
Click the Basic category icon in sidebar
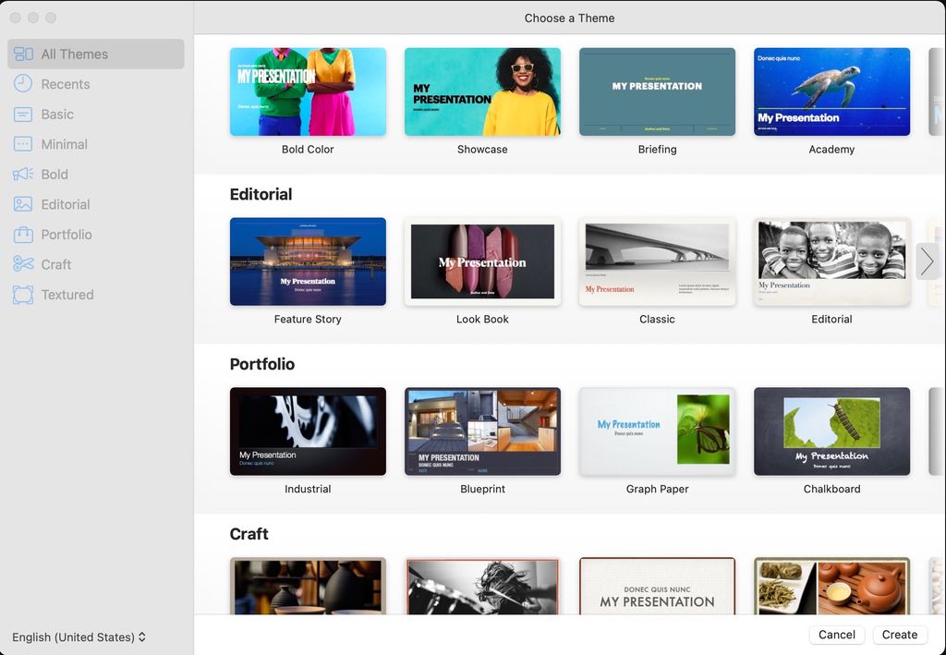point(25,114)
